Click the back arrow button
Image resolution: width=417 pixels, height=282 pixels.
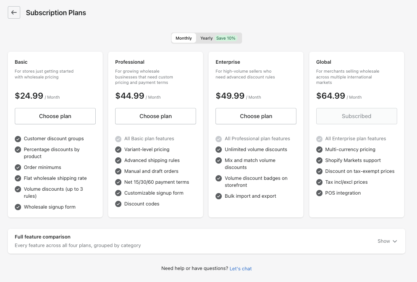coord(14,12)
